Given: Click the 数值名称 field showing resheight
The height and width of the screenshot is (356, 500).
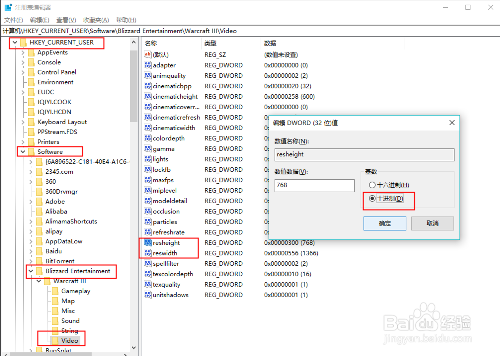Looking at the screenshot, I should 364,155.
